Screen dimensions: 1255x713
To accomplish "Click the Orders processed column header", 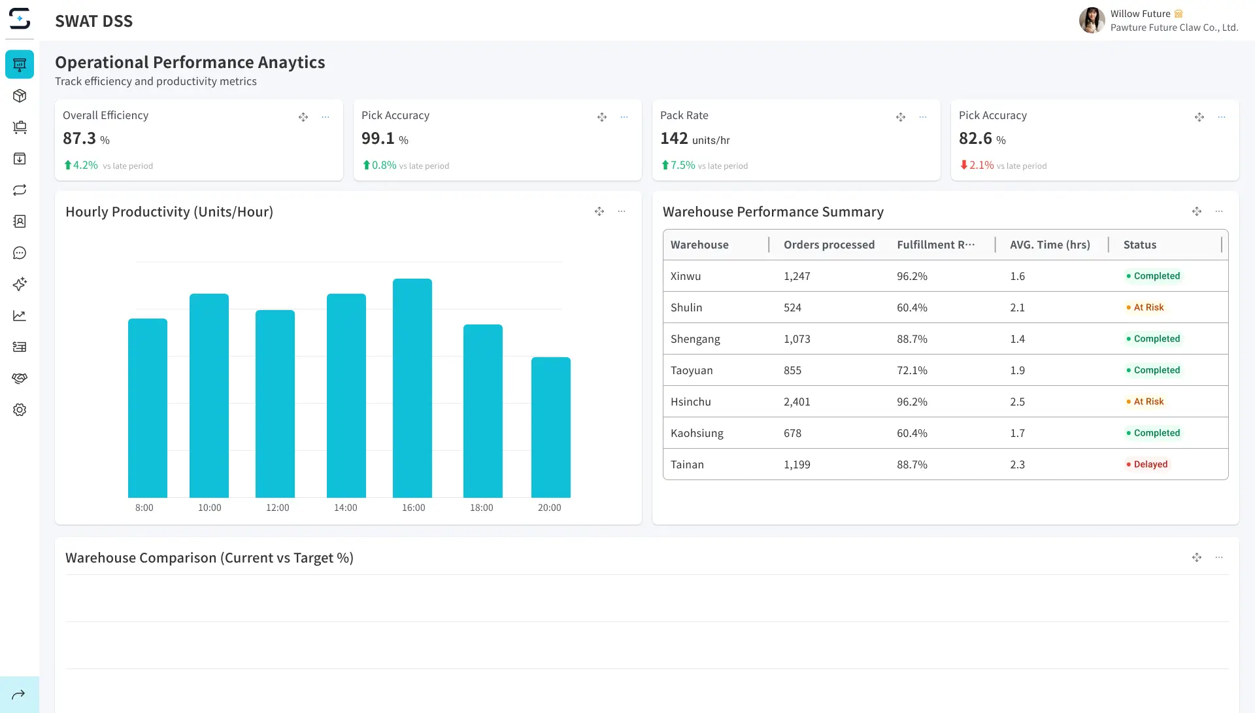I will tap(829, 245).
